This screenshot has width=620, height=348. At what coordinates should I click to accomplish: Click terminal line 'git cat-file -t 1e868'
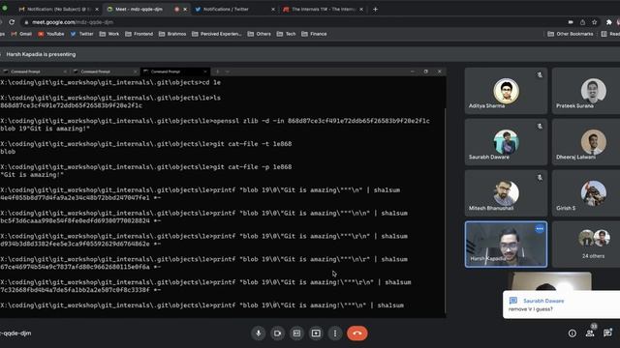click(x=252, y=144)
